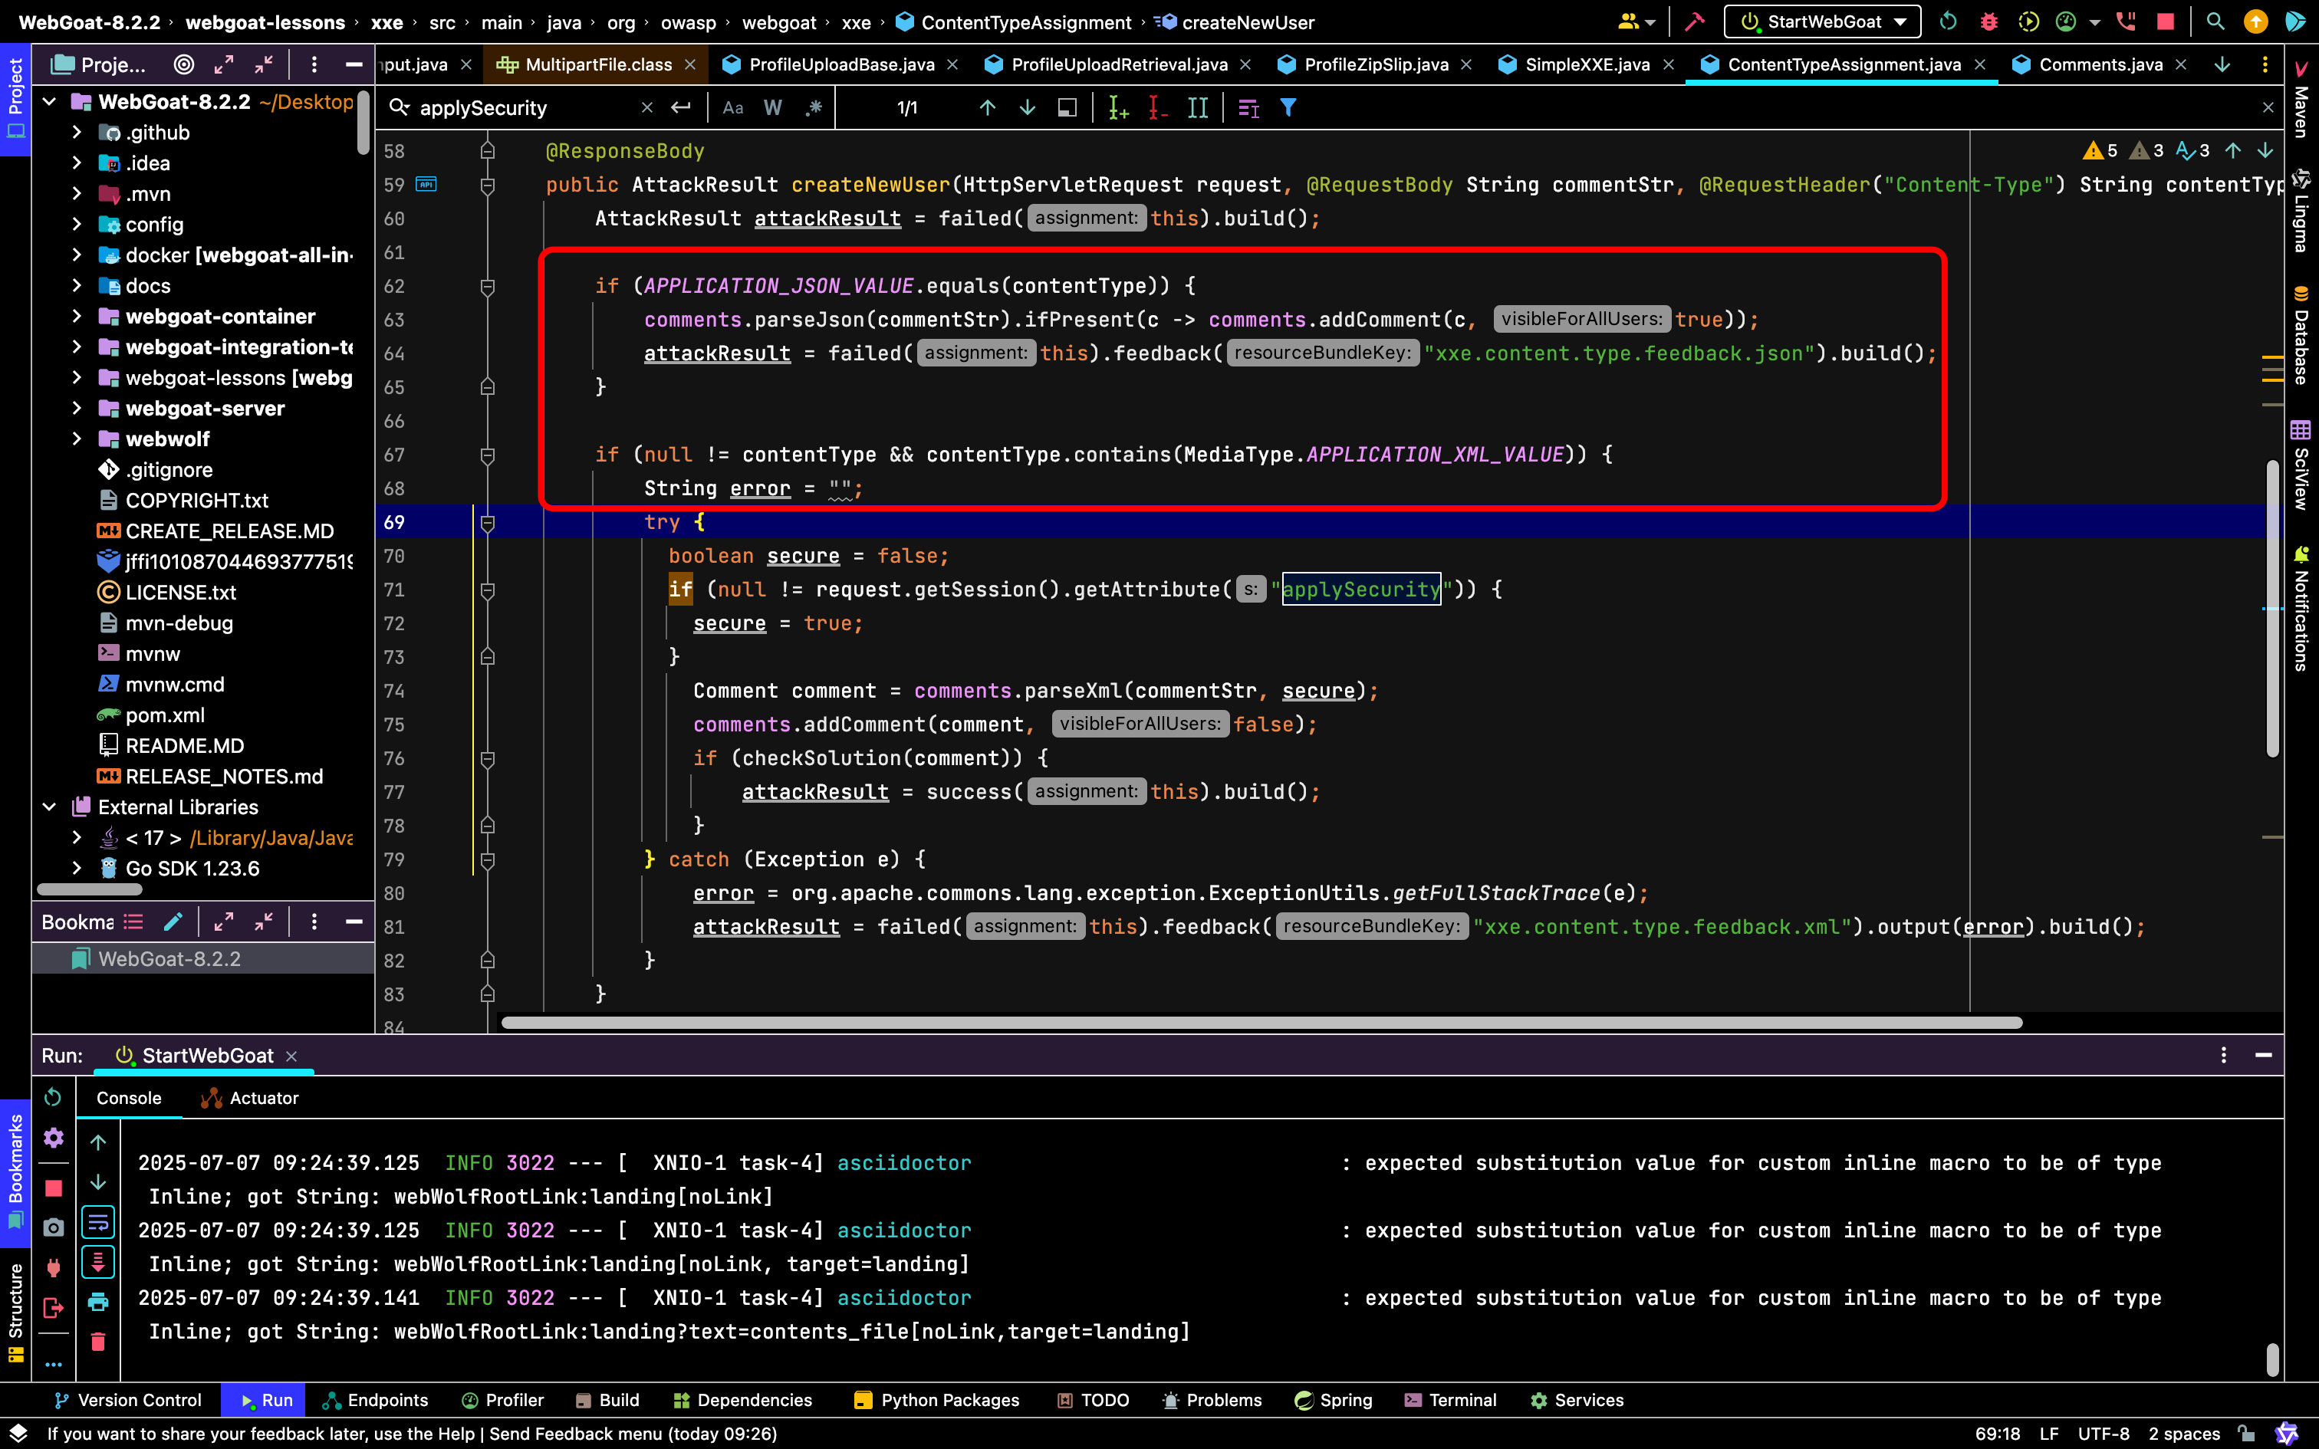Collapse the External Libraries node
2319x1449 pixels.
50,807
